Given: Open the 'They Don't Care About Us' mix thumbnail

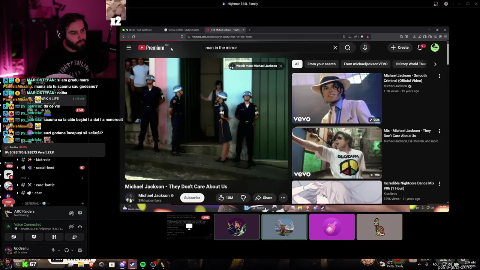Looking at the screenshot, I should coord(336,153).
